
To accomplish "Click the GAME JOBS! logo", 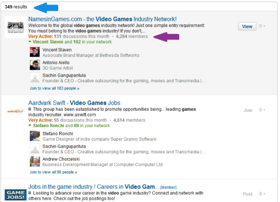I will 15,195.
